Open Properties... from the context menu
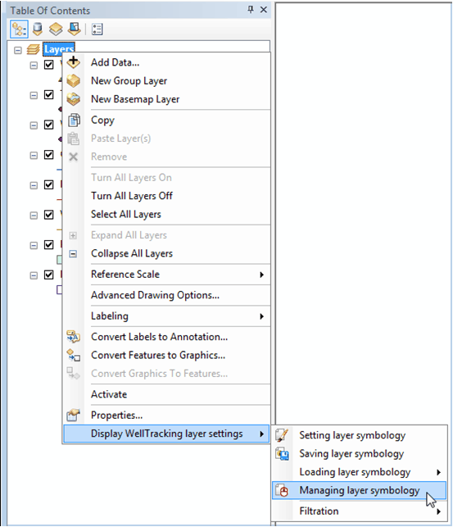 (116, 415)
